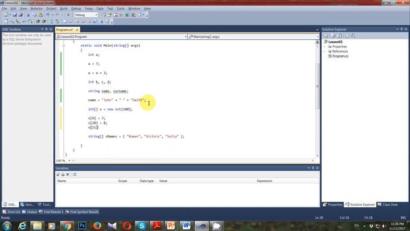410x231 pixels.
Task: Switch to the Find Symbol Results tab
Action: coord(82,212)
